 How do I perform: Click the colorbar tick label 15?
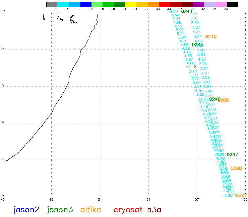pos(102,9)
